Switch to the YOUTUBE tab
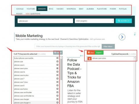 (x=31, y=9)
